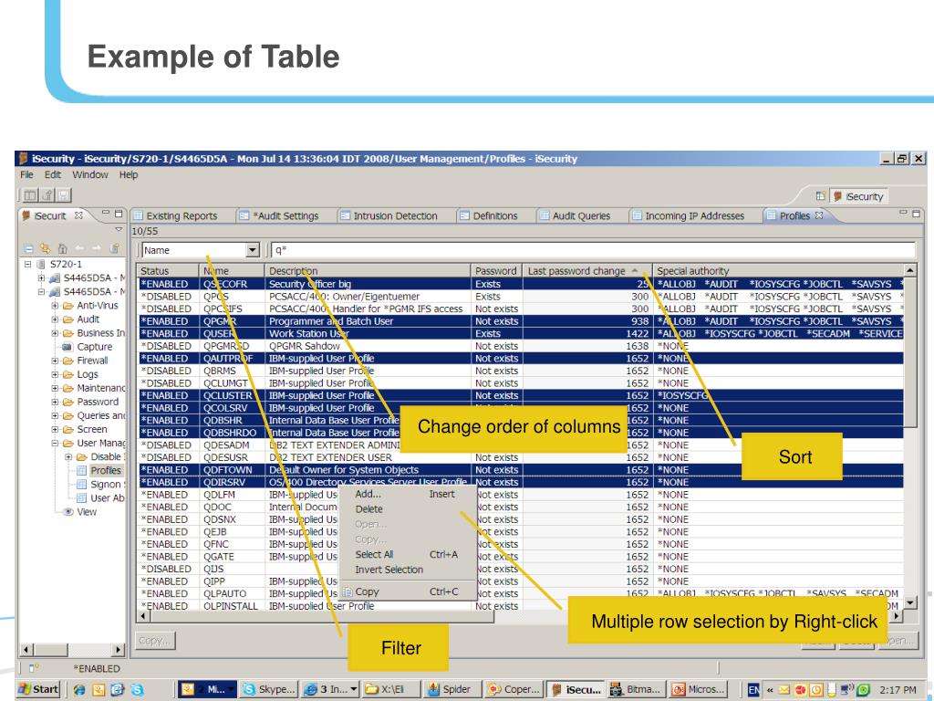This screenshot has width=934, height=701.
Task: Click the Collapse All icon in iSecurity navigator
Action: pos(28,248)
